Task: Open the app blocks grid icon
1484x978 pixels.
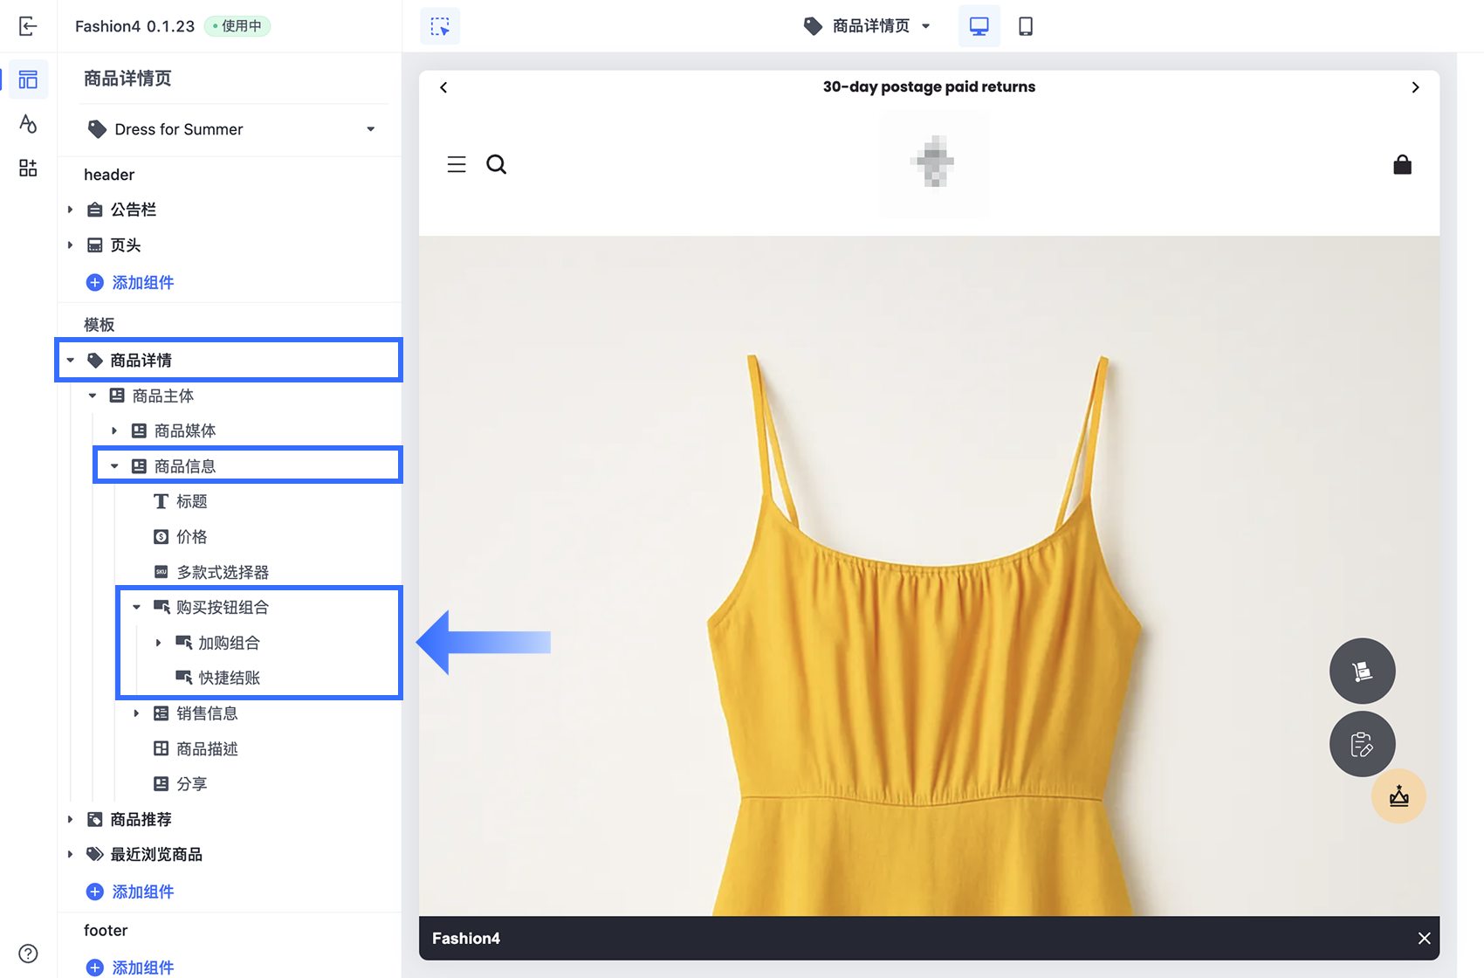Action: [28, 168]
